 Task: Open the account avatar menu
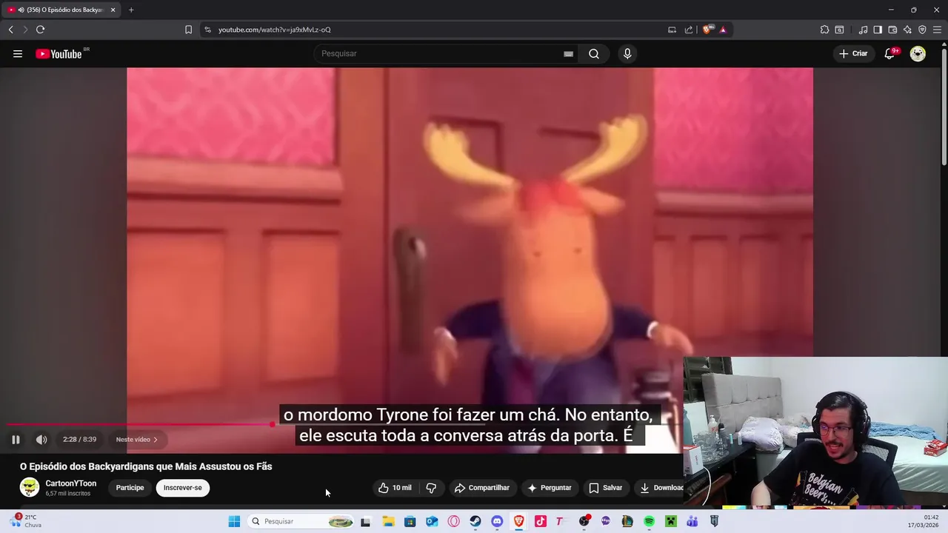[x=918, y=53]
